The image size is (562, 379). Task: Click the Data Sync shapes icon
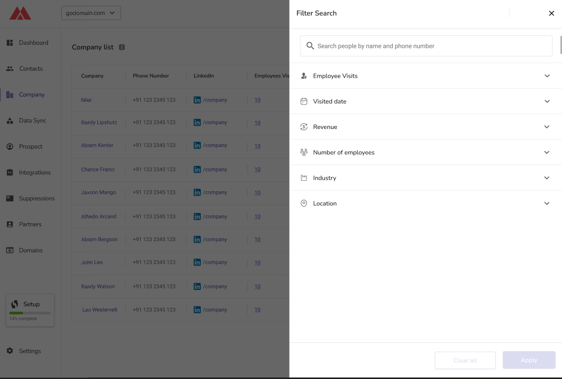click(x=9, y=121)
